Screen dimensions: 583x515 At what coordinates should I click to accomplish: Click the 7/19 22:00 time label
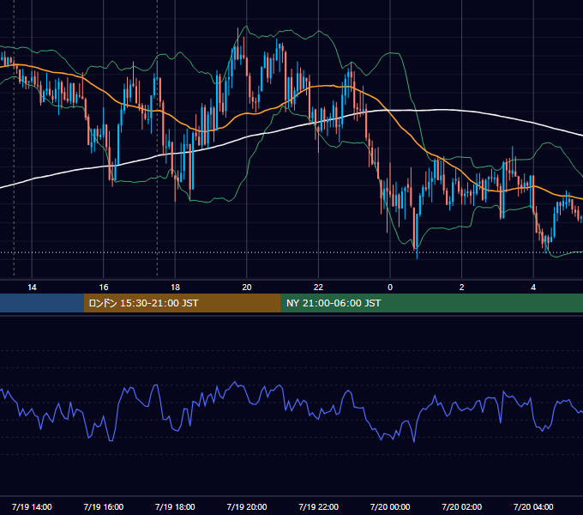(x=319, y=506)
